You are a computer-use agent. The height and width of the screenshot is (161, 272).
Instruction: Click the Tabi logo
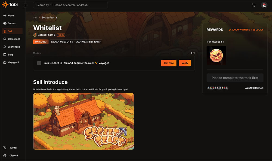[10, 5]
